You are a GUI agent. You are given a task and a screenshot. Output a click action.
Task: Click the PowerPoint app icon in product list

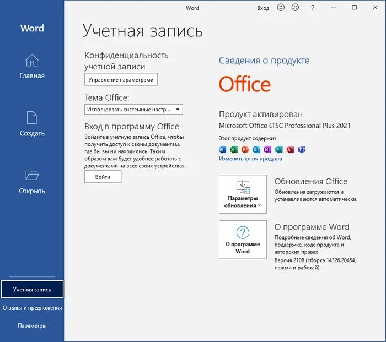pyautogui.click(x=245, y=149)
